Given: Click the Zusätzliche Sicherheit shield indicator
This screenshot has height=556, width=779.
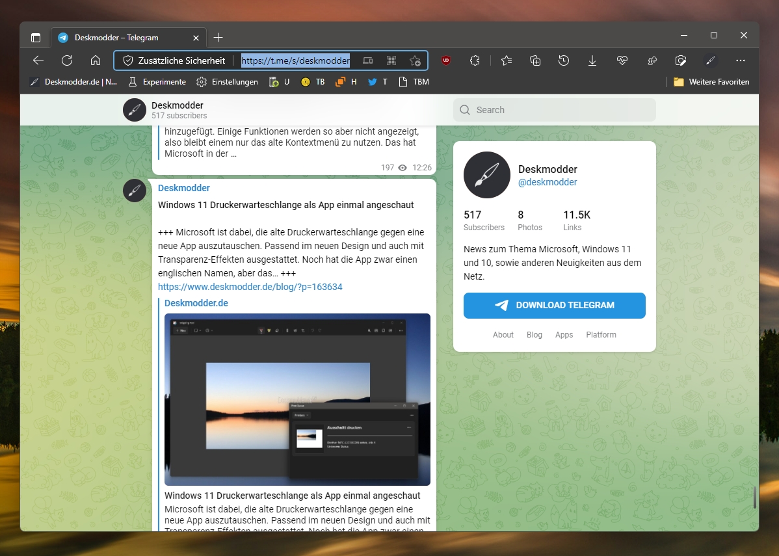Looking at the screenshot, I should coord(174,60).
